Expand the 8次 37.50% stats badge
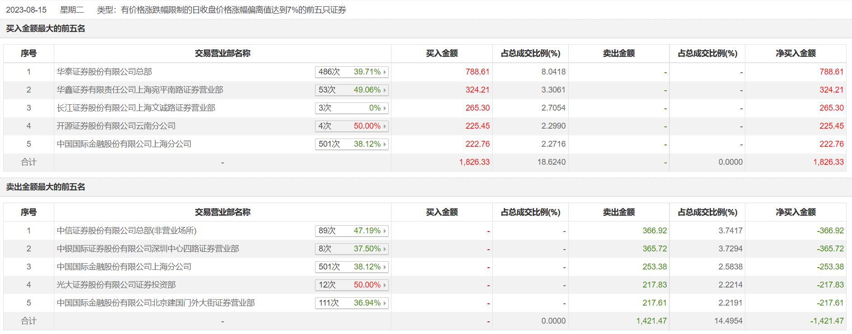This screenshot has width=852, height=334. click(352, 249)
